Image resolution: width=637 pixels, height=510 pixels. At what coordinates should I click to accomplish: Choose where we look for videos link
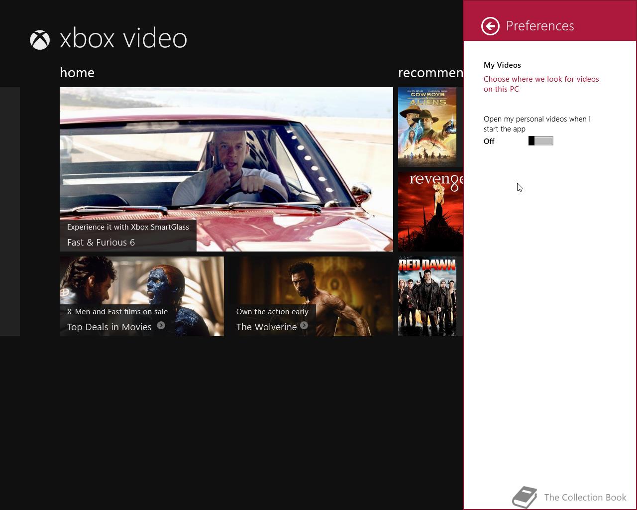tap(541, 84)
